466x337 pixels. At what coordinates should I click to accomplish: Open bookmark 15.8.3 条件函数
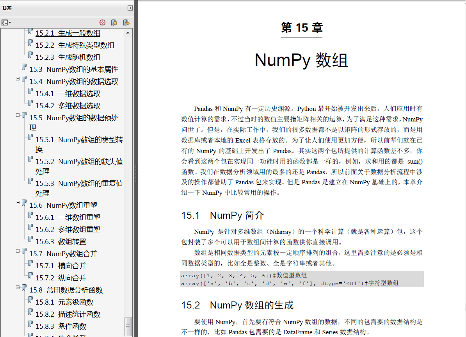point(61,326)
